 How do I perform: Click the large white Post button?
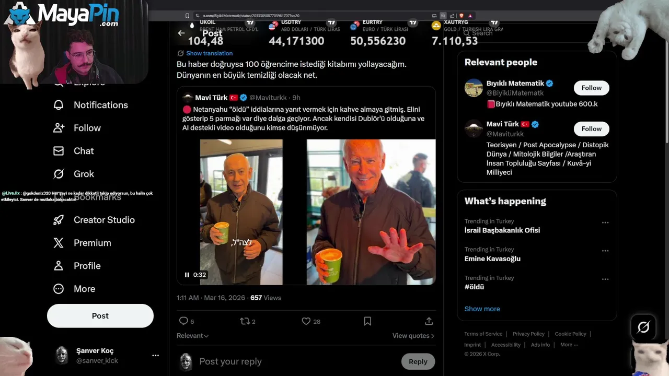(x=100, y=316)
